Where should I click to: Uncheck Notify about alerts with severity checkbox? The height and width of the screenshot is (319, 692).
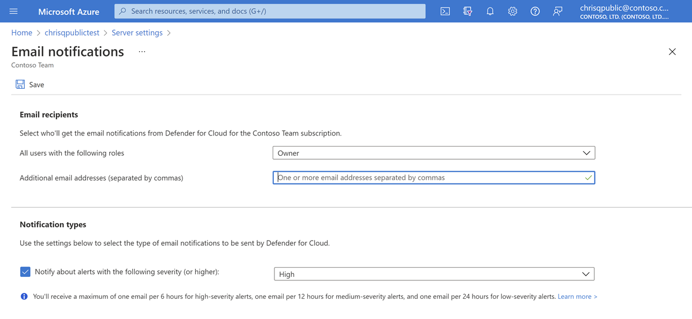[x=25, y=272]
